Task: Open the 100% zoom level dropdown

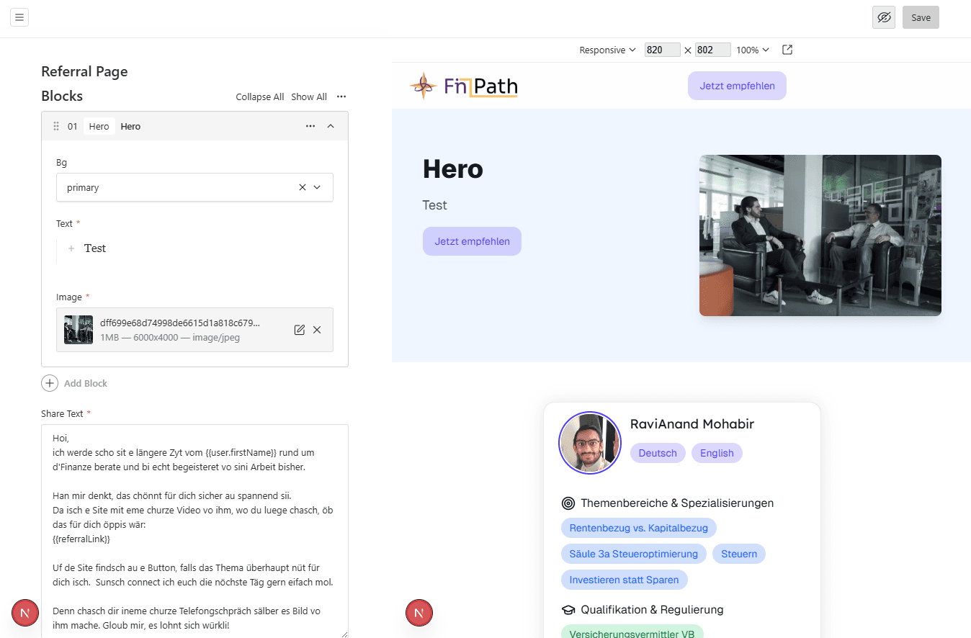Action: pos(752,50)
